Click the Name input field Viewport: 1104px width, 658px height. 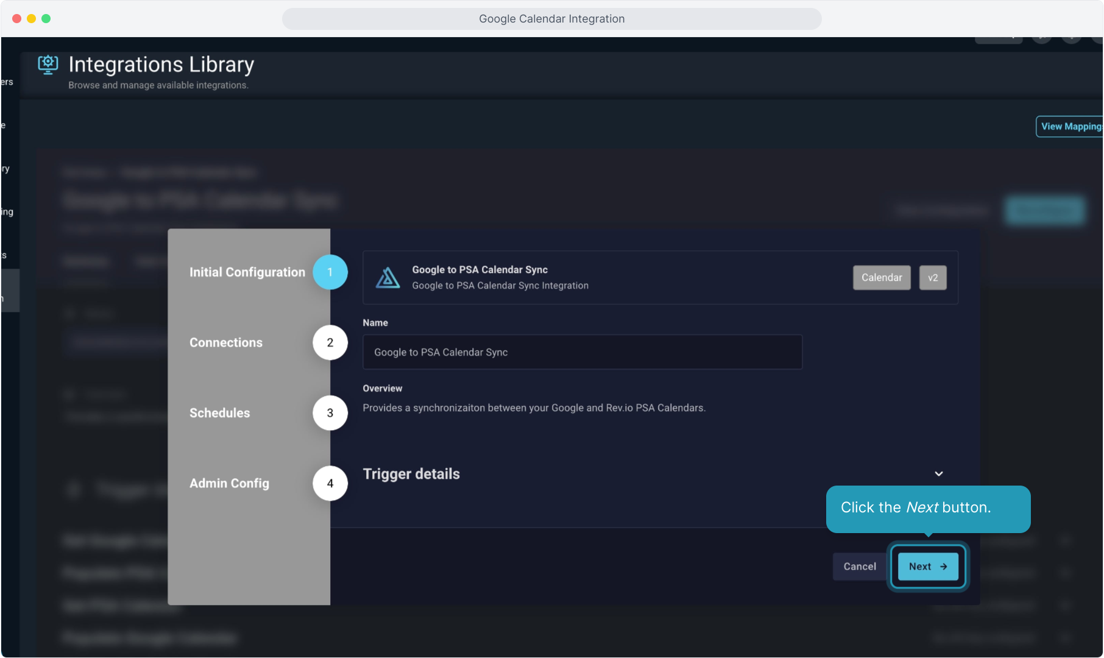582,352
